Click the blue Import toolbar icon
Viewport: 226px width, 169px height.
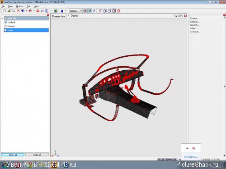point(23,11)
